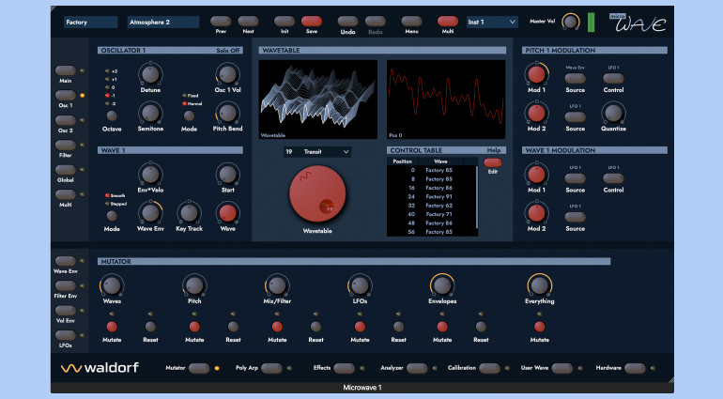
Task: Open the Filter page tab
Action: pyautogui.click(x=66, y=145)
